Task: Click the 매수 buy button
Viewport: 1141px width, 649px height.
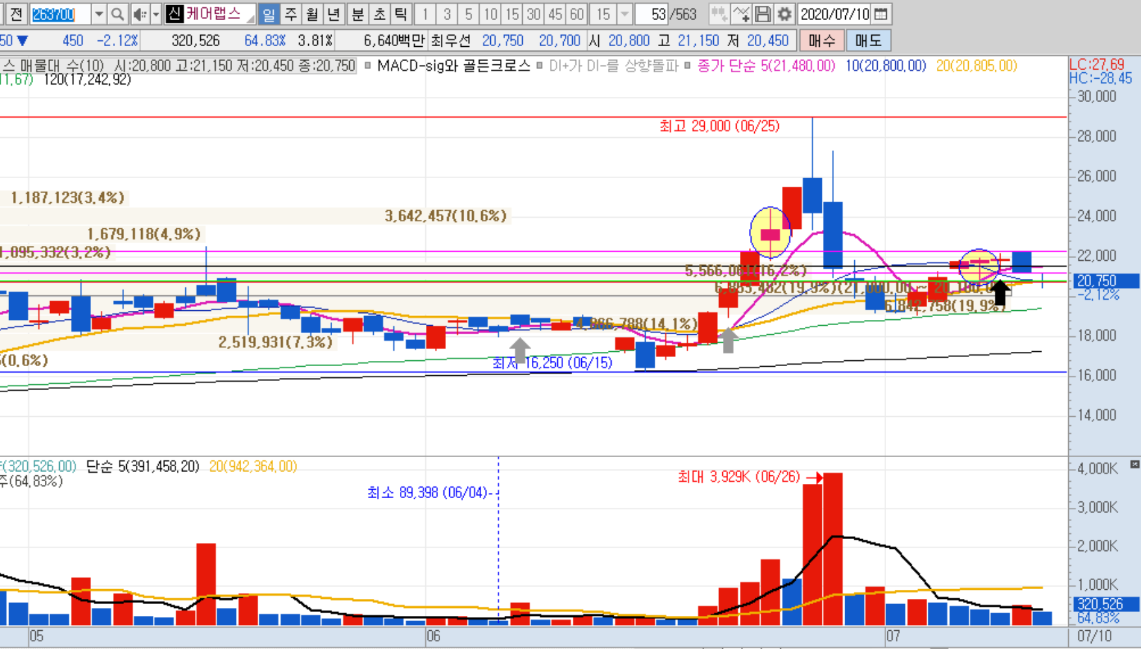Action: point(821,40)
